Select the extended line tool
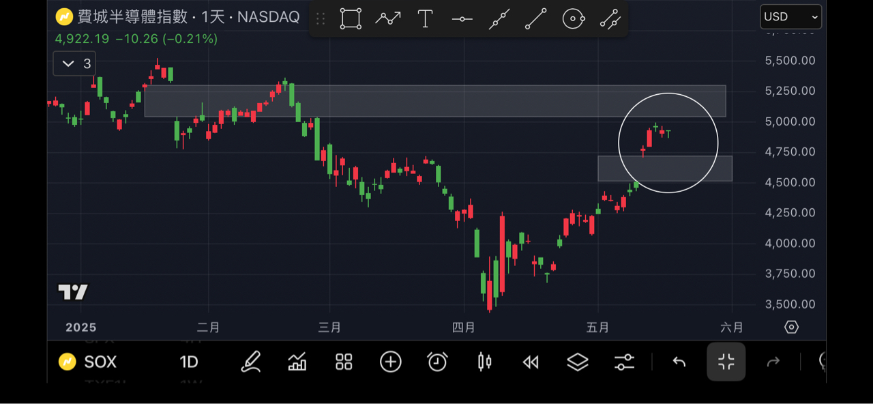Viewport: 873px width, 404px height. tap(499, 19)
